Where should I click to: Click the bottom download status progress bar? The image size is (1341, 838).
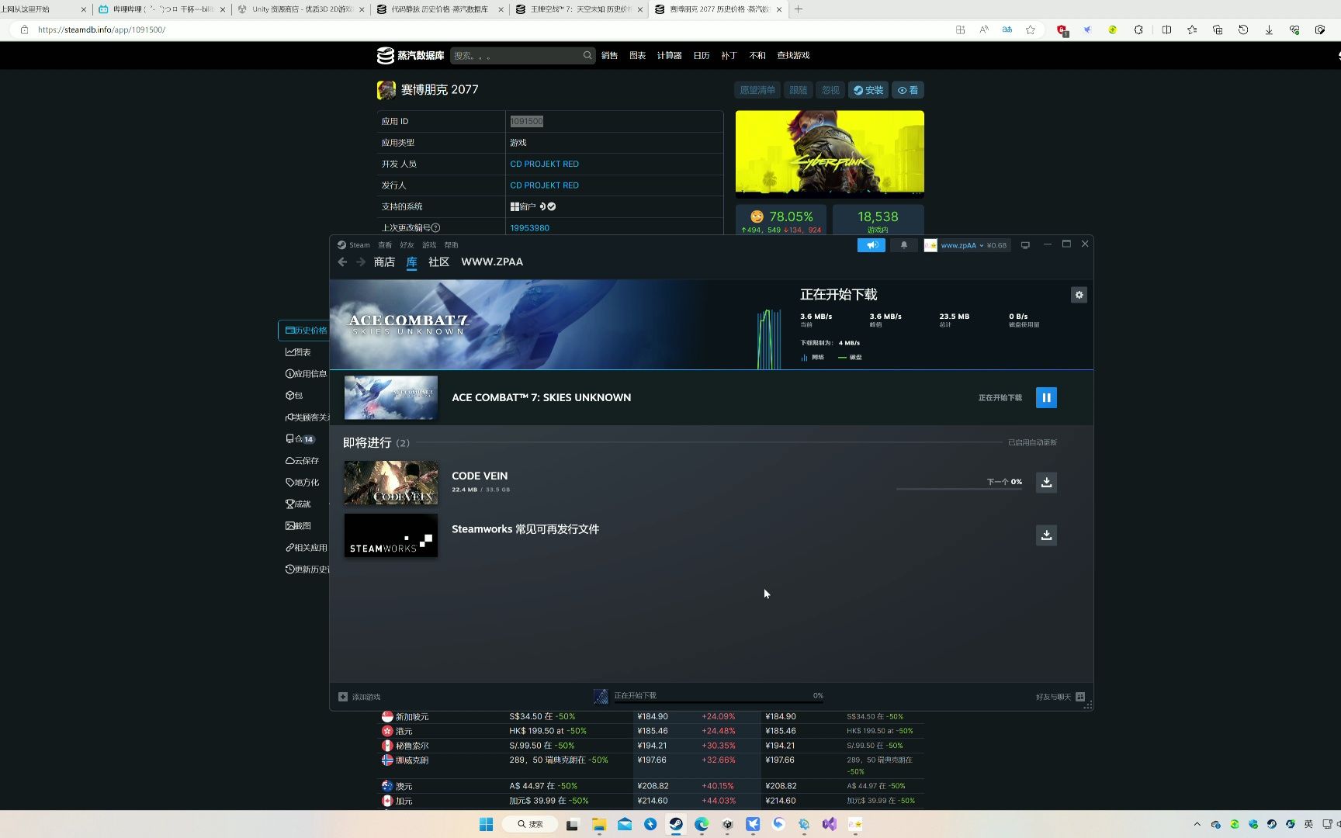pos(718,702)
